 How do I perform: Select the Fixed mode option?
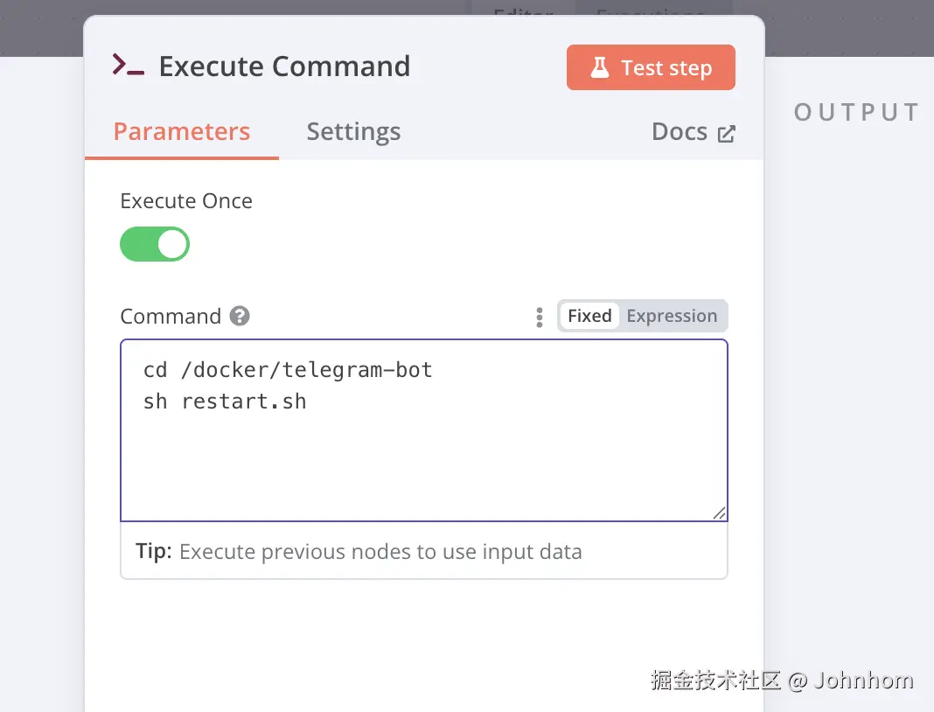click(589, 316)
